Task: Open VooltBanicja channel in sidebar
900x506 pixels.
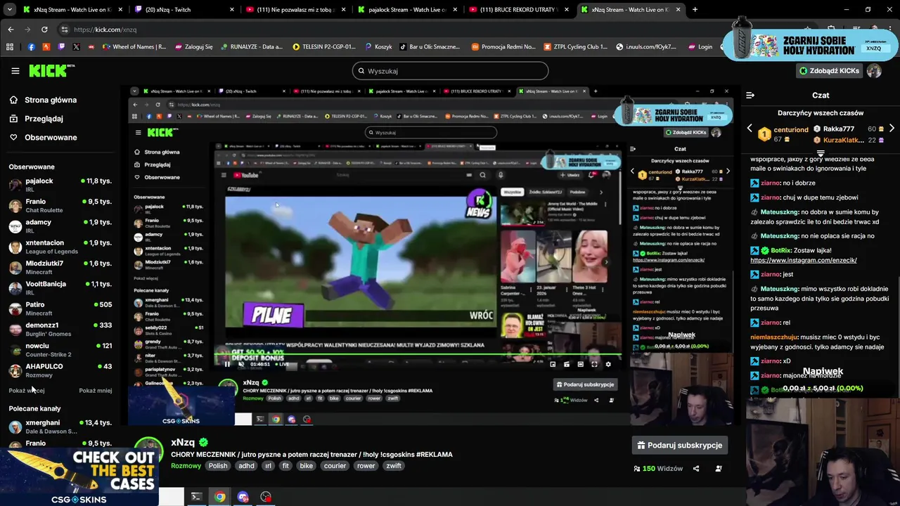Action: coord(60,288)
